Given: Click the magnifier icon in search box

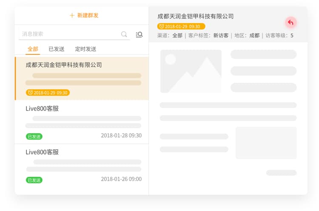Looking at the screenshot, I should pos(124,34).
